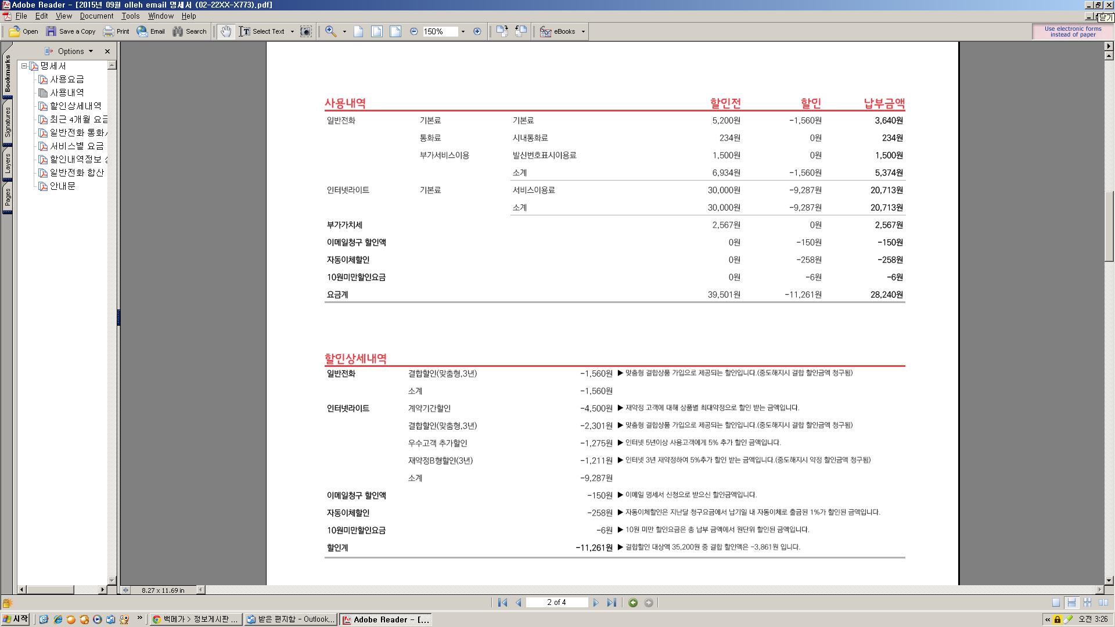This screenshot has height=627, width=1115.
Task: Switch to the Layers side tab
Action: tap(8, 164)
